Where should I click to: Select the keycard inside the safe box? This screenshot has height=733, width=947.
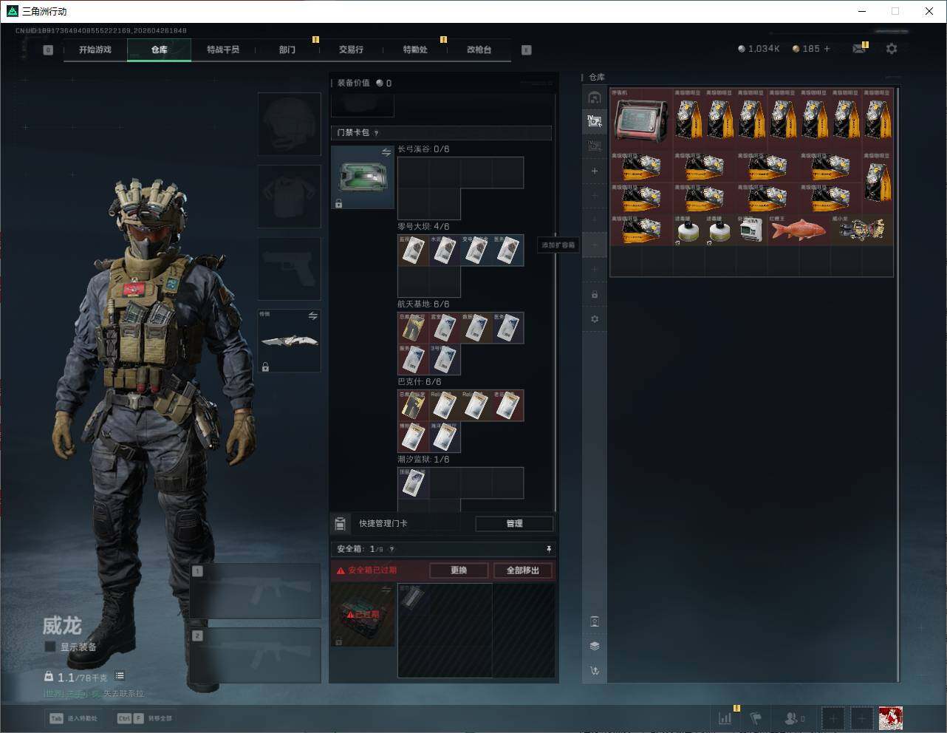coord(414,599)
